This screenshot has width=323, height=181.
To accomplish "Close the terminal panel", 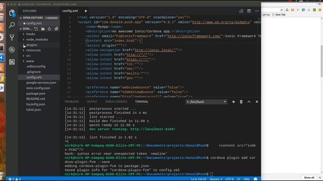I will click(257, 102).
